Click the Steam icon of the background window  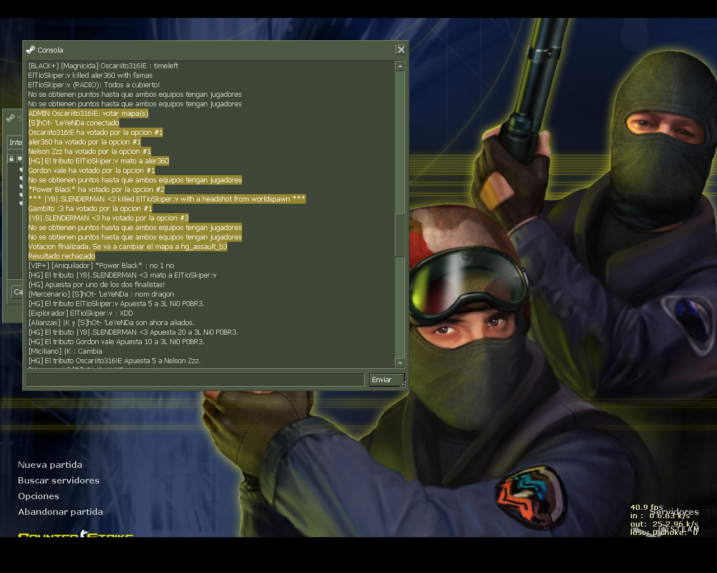(10, 119)
